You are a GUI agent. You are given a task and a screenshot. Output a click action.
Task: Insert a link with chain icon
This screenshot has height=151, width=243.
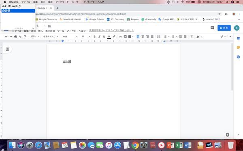[x=120, y=37]
